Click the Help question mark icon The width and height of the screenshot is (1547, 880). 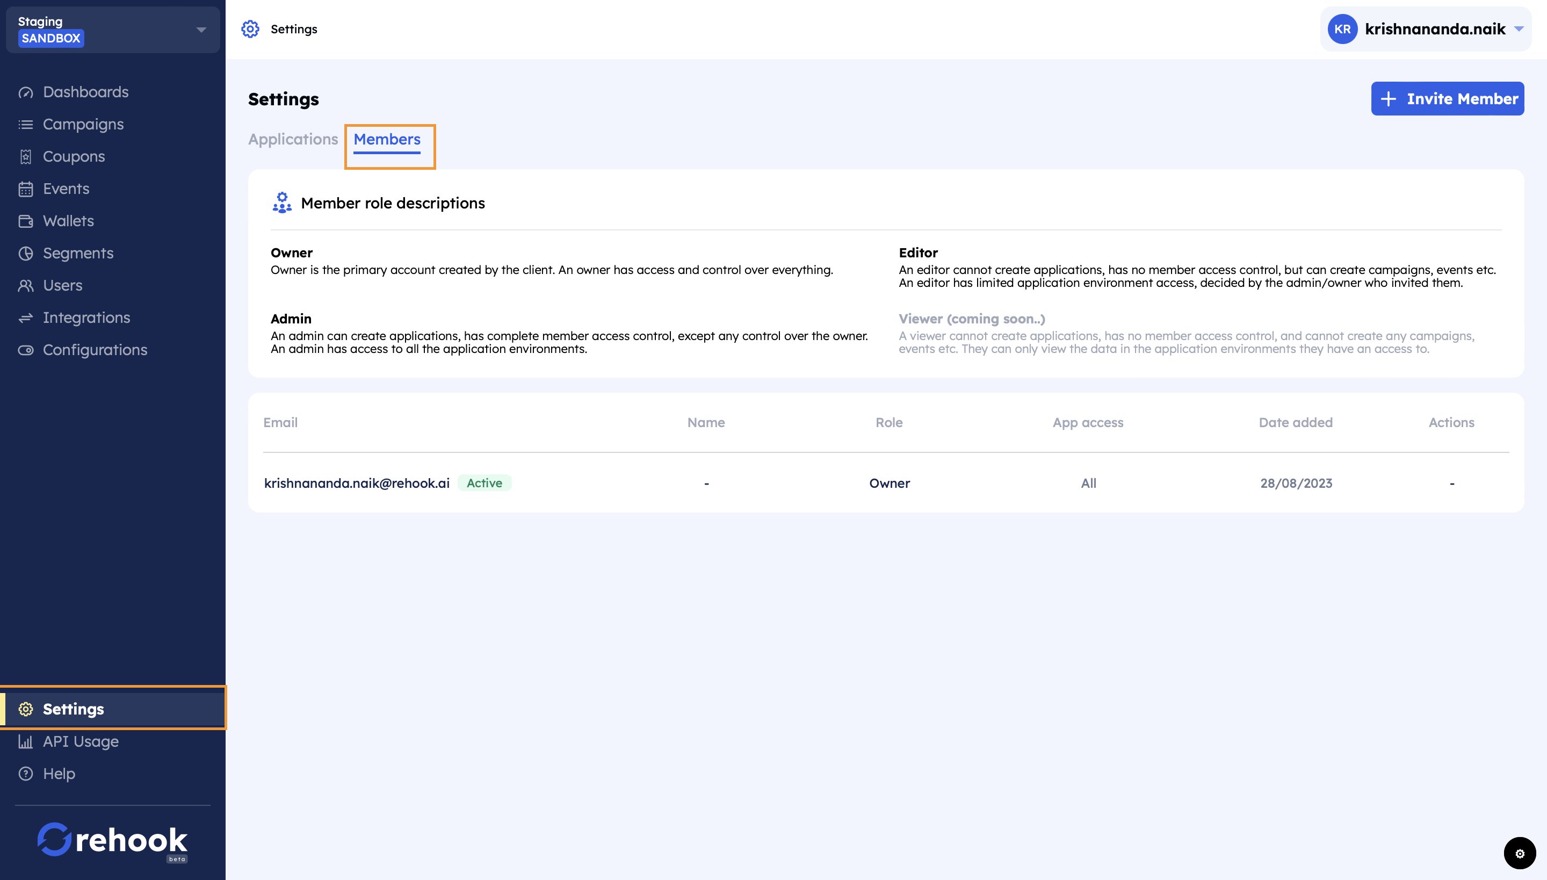25,774
